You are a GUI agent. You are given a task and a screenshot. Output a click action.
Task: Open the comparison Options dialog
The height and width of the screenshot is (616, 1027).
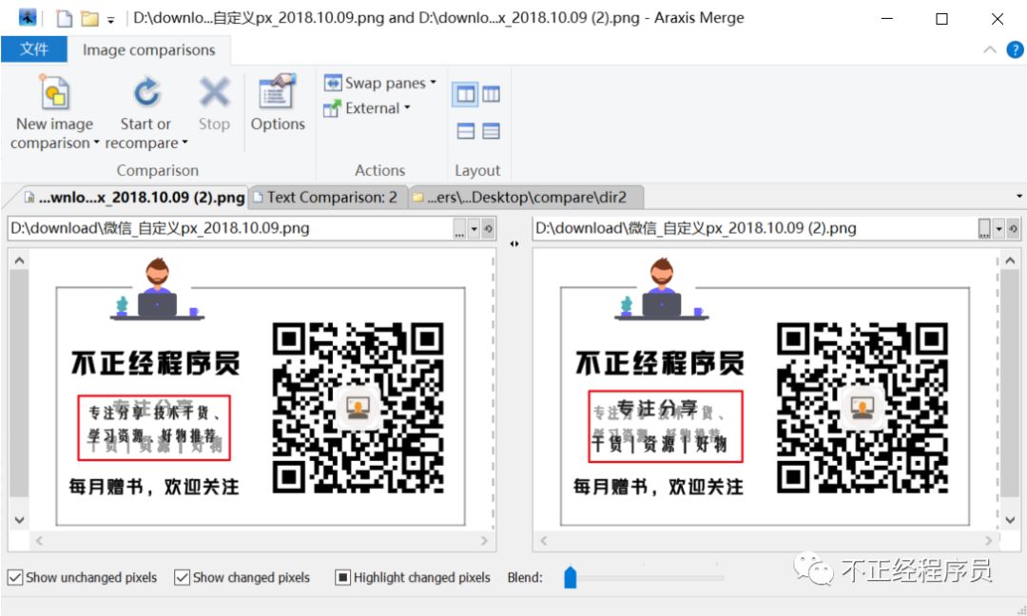pos(277,103)
